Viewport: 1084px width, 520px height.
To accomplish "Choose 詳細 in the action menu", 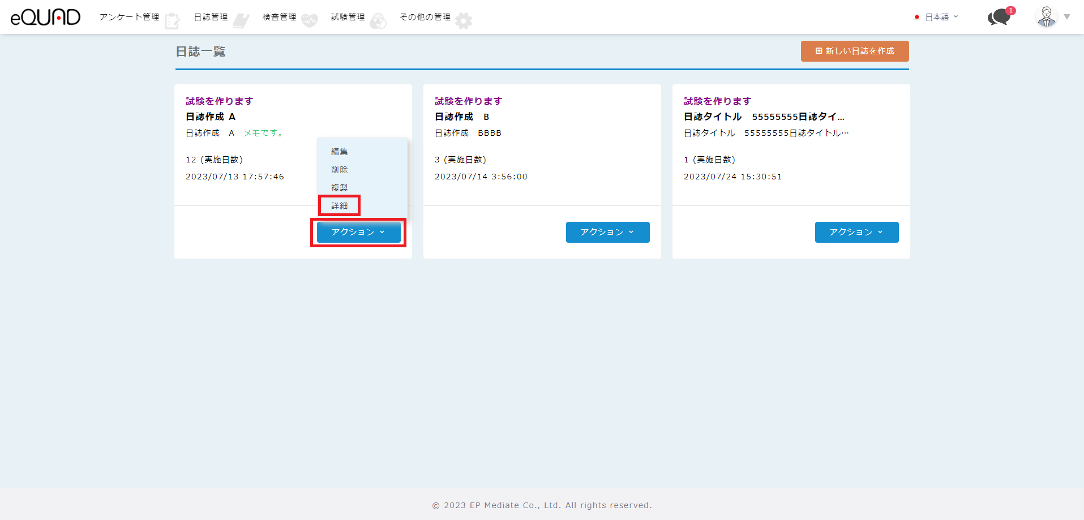I will coord(340,206).
